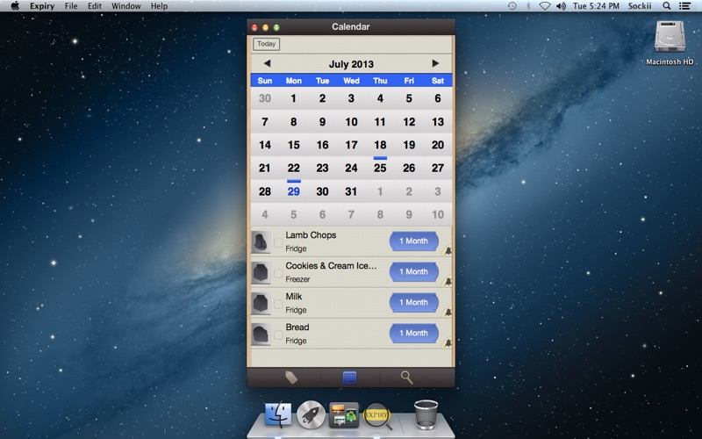Click the Time Machine menu bar icon
The image size is (702, 439).
click(x=512, y=6)
